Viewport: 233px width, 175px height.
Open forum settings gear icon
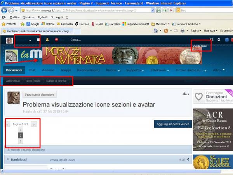[x=219, y=40]
